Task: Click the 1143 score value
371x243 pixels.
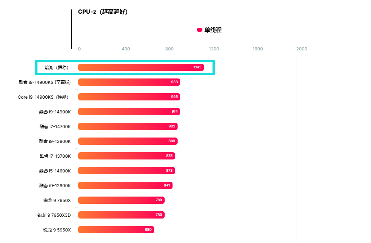Action: click(x=197, y=67)
